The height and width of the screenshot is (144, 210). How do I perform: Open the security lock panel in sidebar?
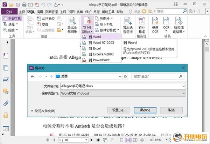[6, 115]
